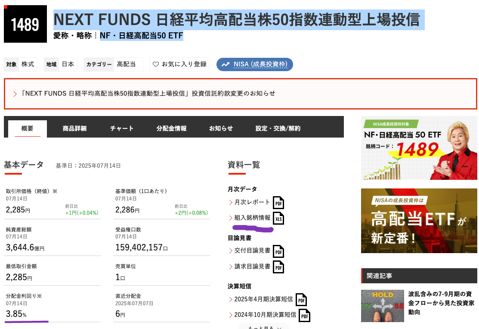Click the 資料一覧 heading
Viewport: 479px width, 329px height.
(x=244, y=165)
